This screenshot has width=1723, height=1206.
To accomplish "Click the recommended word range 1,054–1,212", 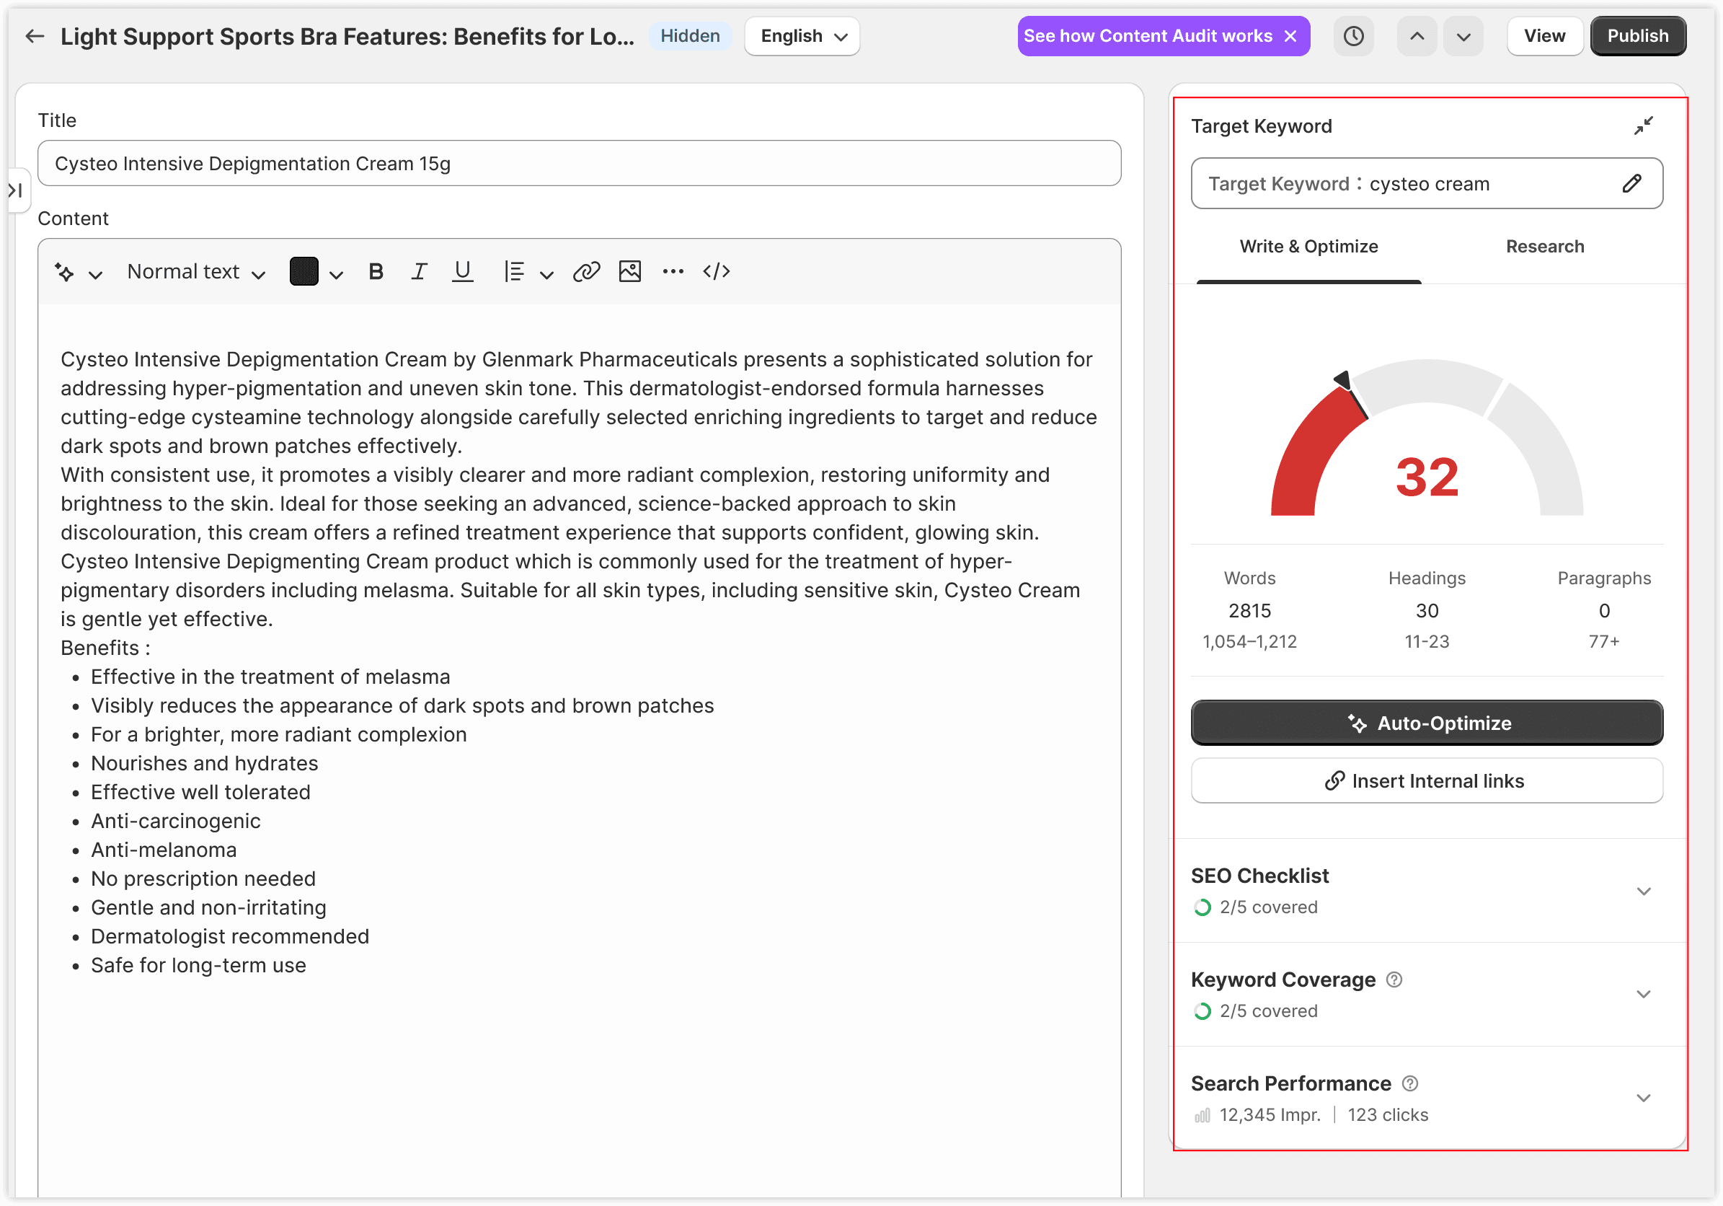I will [1249, 641].
